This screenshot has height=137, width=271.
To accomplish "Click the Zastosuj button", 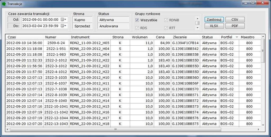I will coord(214,20).
